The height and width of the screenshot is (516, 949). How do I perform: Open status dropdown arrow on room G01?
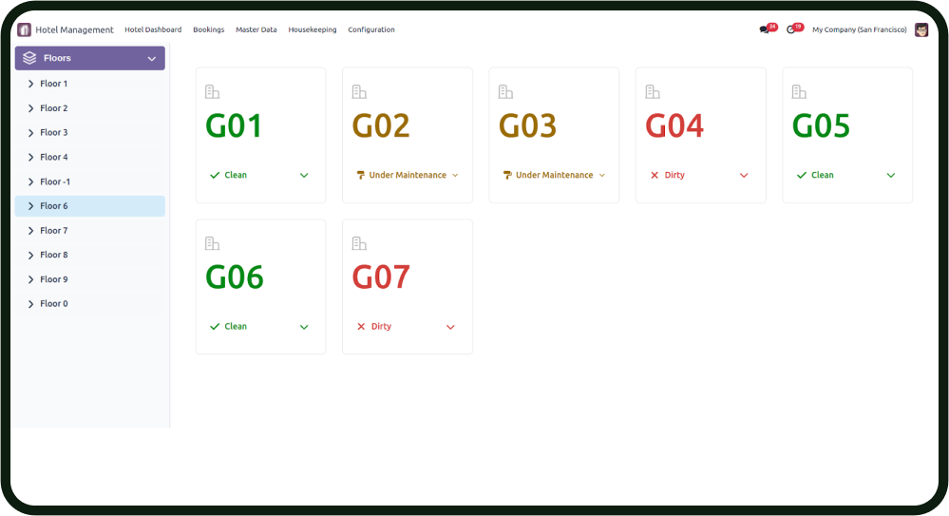click(x=304, y=175)
